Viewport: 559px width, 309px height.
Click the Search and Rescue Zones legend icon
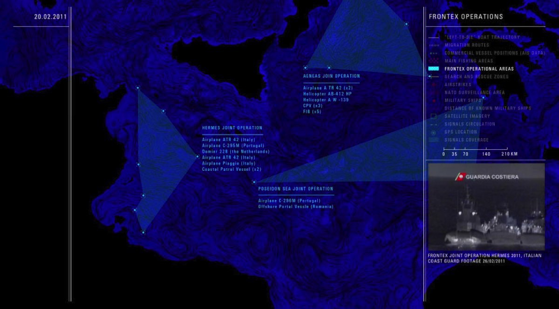click(434, 77)
